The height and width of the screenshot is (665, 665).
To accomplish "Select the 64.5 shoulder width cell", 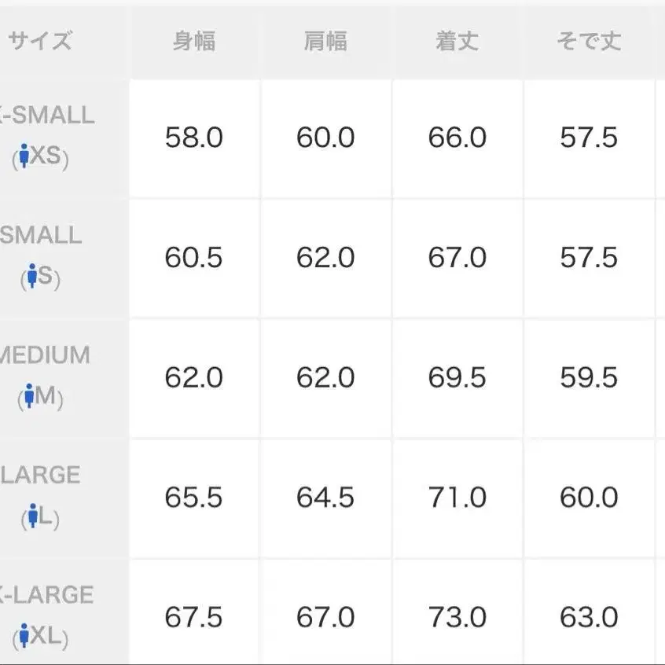I will (x=325, y=498).
